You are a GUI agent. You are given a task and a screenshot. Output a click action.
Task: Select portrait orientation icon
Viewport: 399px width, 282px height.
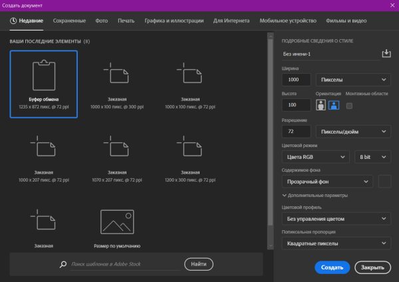322,105
